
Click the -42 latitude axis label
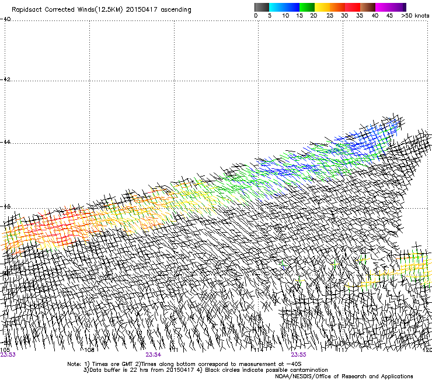[x=5, y=79]
